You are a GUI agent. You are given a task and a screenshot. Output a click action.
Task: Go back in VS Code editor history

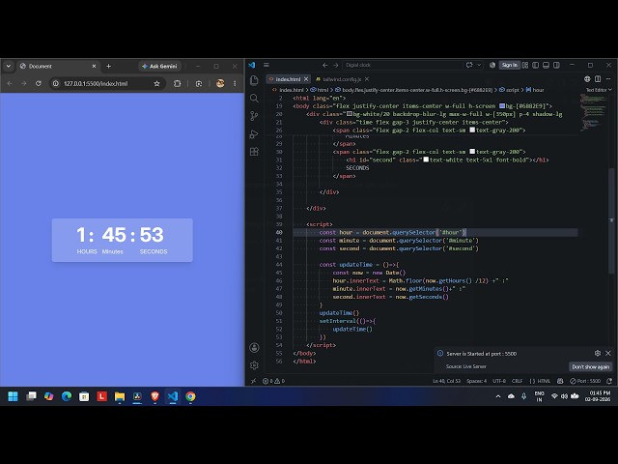click(x=324, y=65)
